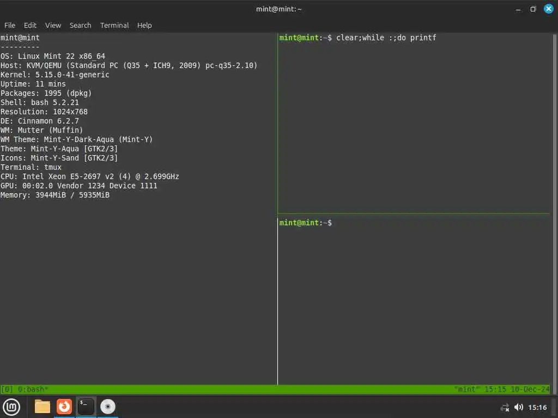Screen dimensions: 558x418
Task: Click the 'Uptime: 11 mins' line
Action: (33, 84)
